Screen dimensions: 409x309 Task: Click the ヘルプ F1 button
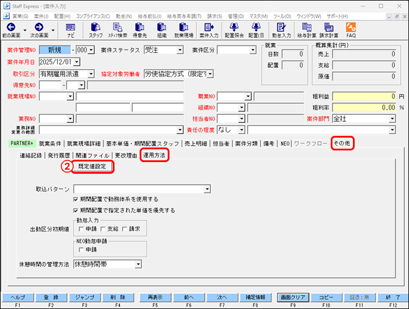click(18, 297)
